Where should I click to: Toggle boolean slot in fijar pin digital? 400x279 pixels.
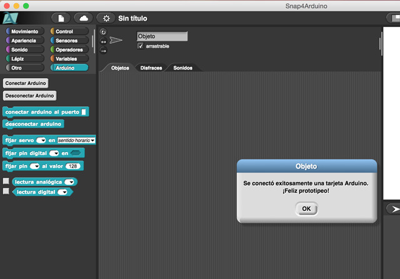tap(76, 153)
